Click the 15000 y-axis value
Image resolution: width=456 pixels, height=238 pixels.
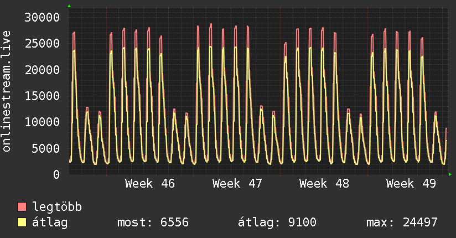[43, 96]
